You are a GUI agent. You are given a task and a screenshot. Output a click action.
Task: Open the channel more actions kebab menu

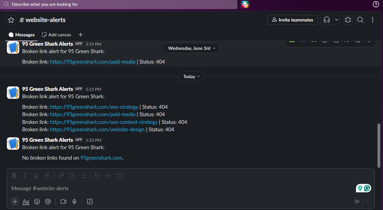coord(373,20)
